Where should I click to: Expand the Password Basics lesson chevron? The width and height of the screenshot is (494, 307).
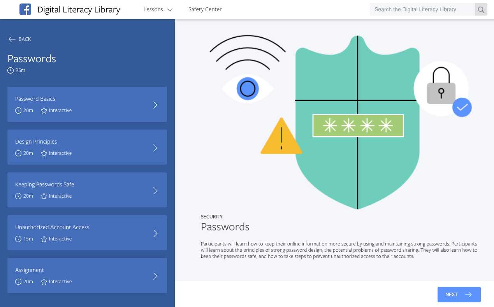click(155, 105)
